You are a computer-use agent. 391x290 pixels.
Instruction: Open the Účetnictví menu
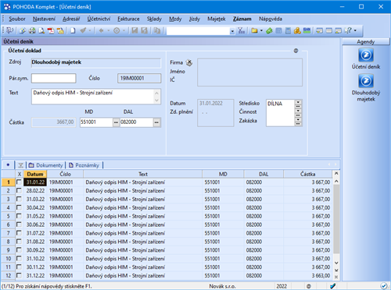coord(99,19)
